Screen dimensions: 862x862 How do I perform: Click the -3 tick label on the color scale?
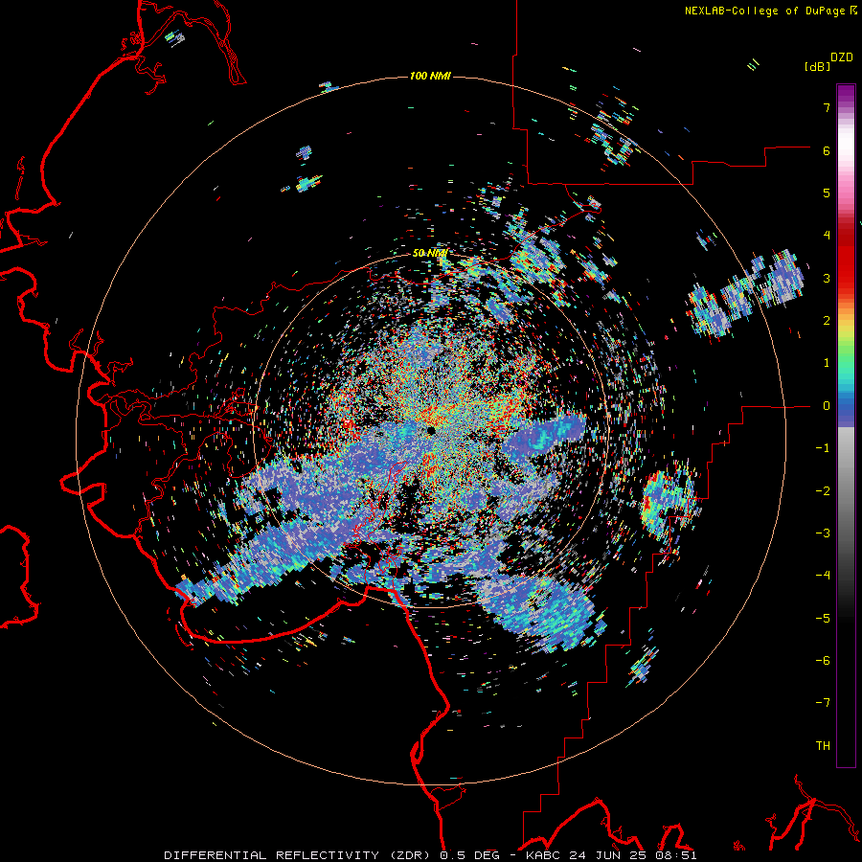point(823,533)
